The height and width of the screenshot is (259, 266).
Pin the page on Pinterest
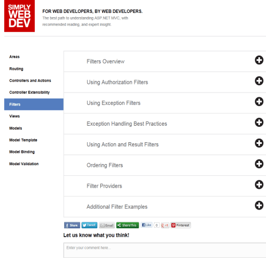(x=180, y=225)
